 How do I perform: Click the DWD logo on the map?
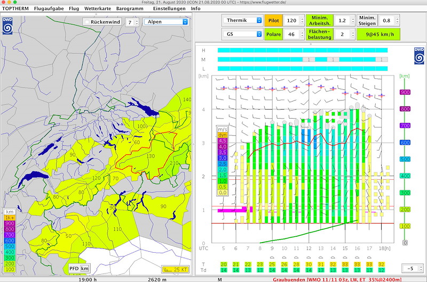pyautogui.click(x=8, y=27)
